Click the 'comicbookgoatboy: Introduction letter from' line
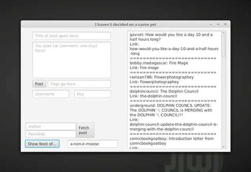This screenshot has width=251, height=172. pyautogui.click(x=172, y=139)
